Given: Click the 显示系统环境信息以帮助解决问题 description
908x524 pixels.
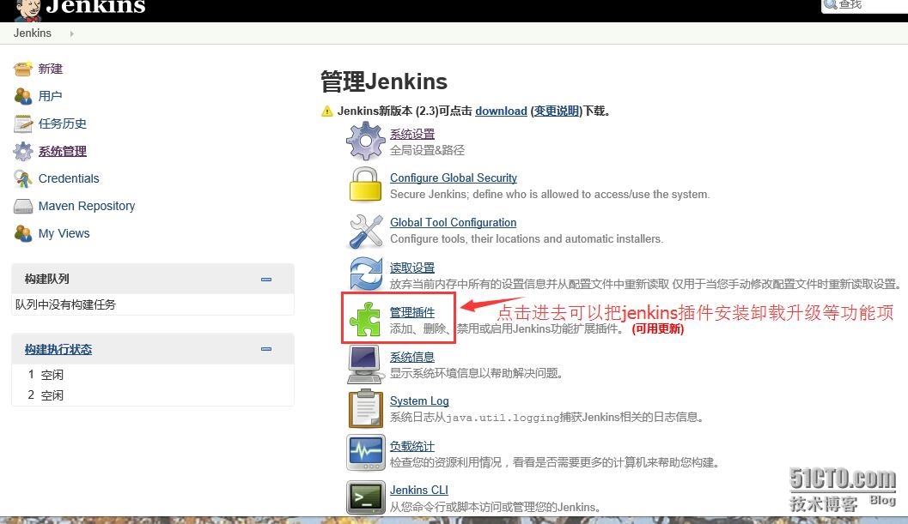Looking at the screenshot, I should pyautogui.click(x=477, y=373).
